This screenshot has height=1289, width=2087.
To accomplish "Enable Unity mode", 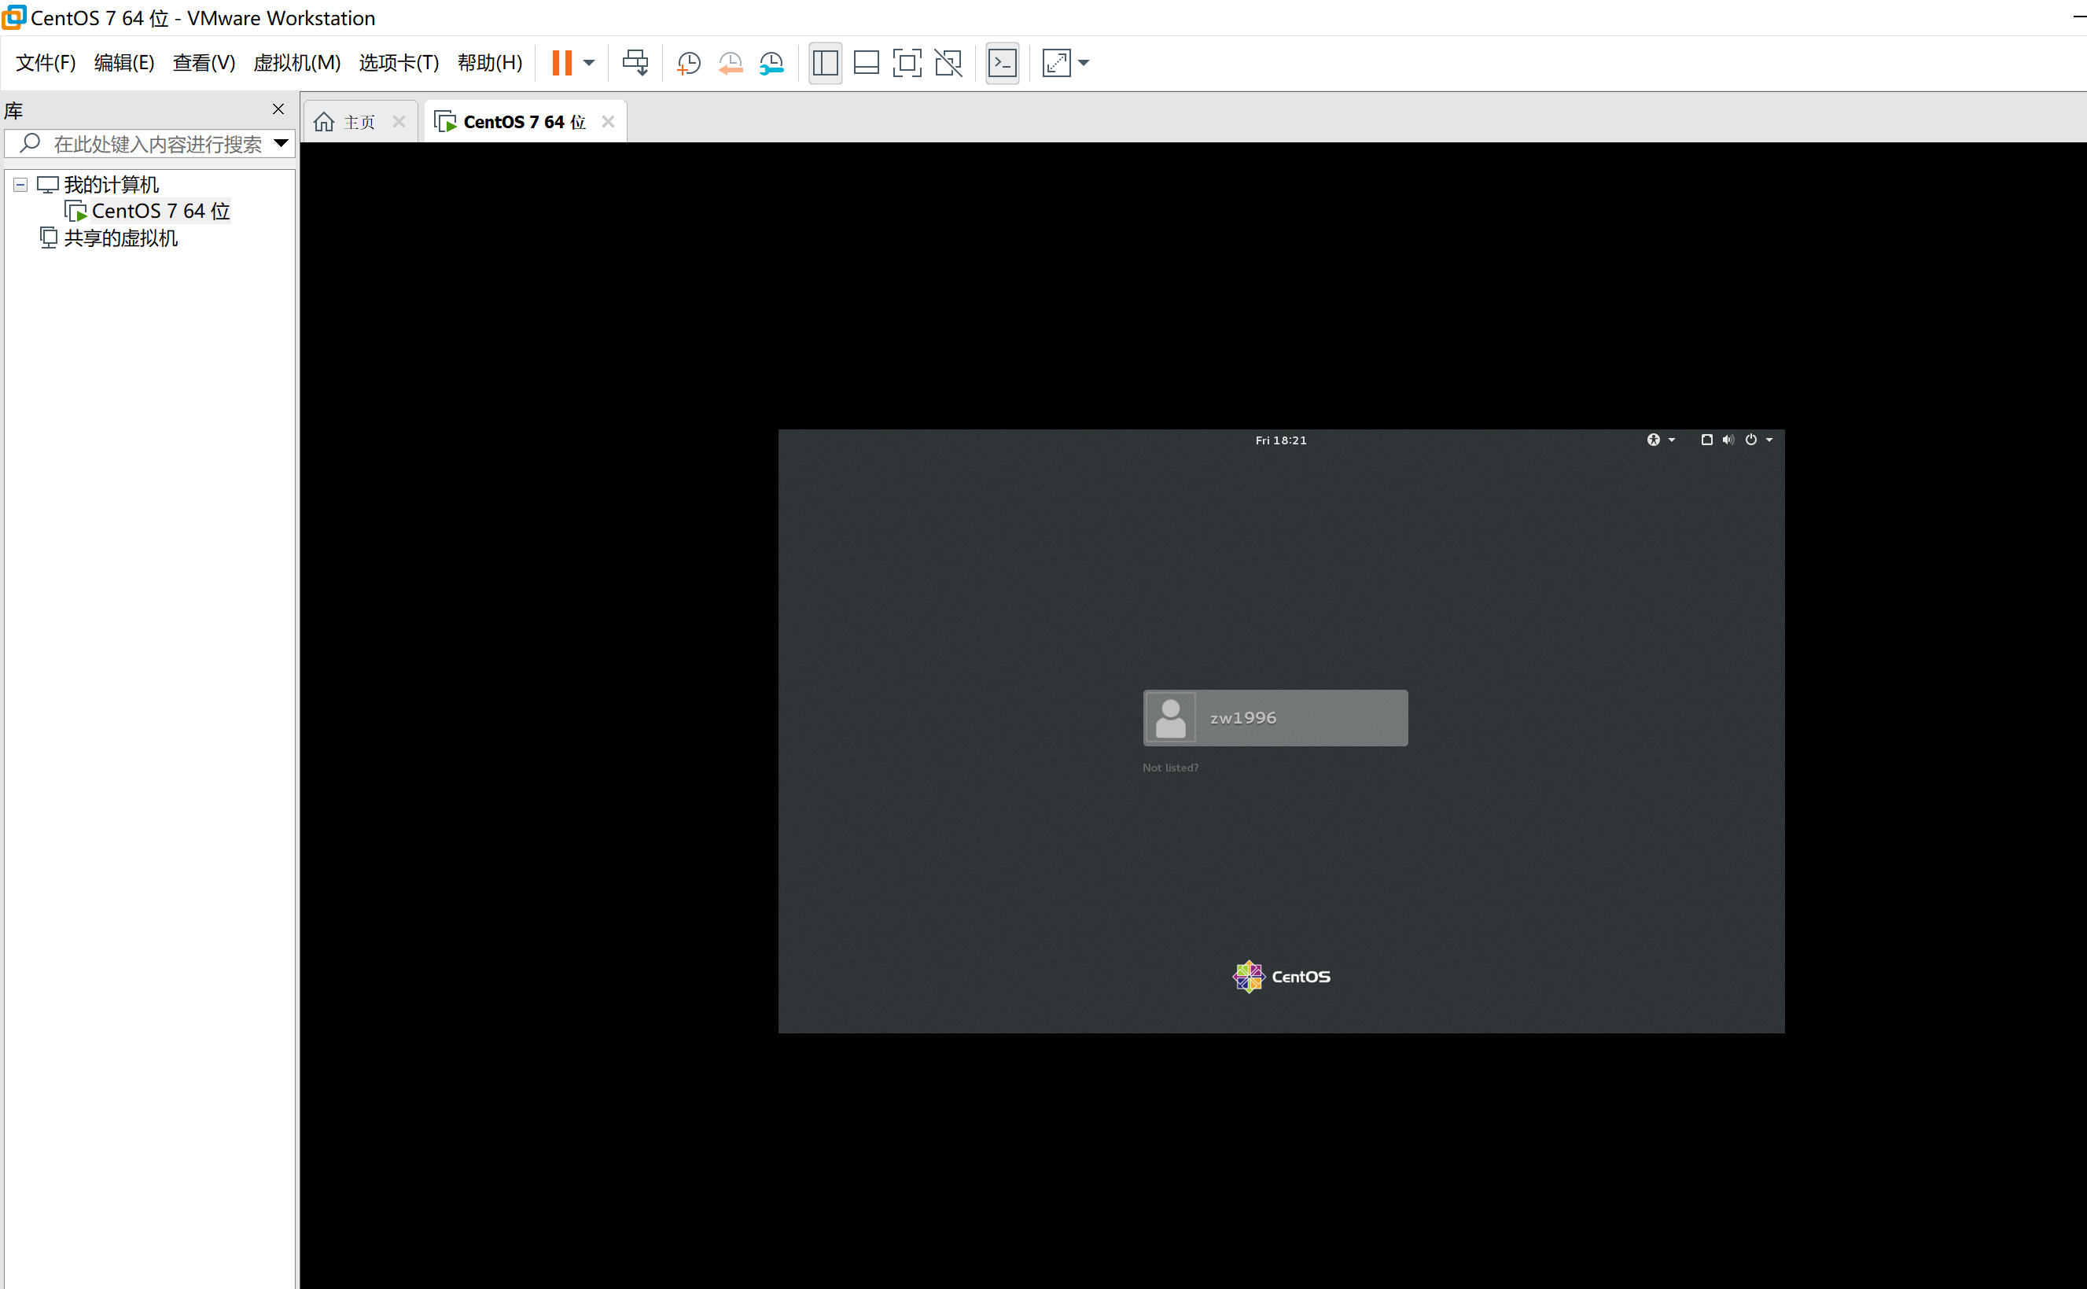I will point(948,62).
